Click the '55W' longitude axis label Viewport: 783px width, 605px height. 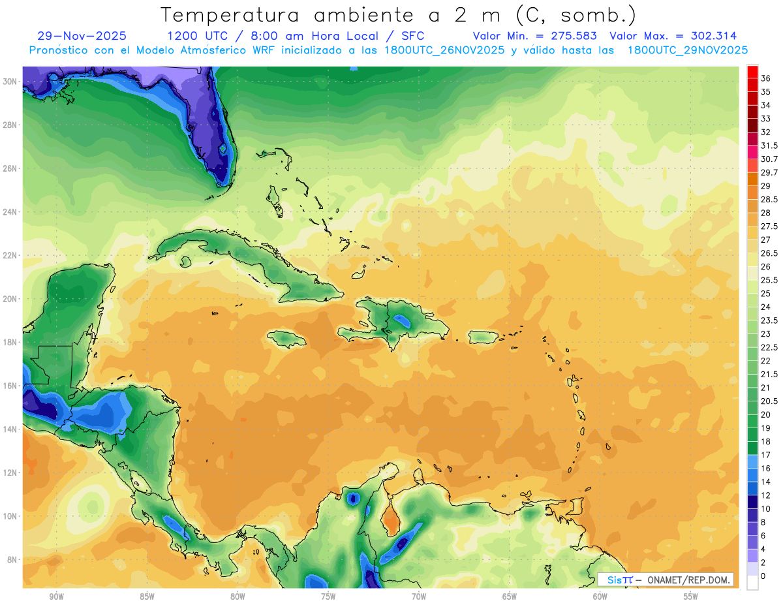(x=691, y=597)
